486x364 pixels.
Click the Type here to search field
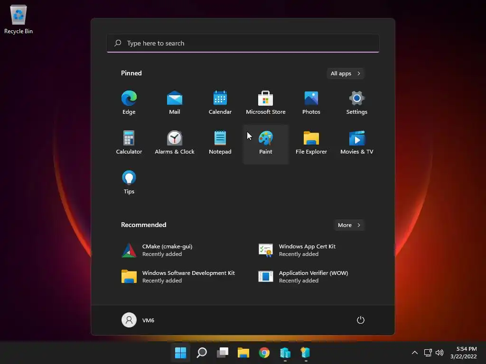(243, 43)
